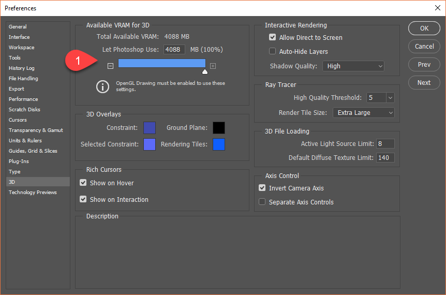Go to next preferences with Next

pyautogui.click(x=424, y=82)
